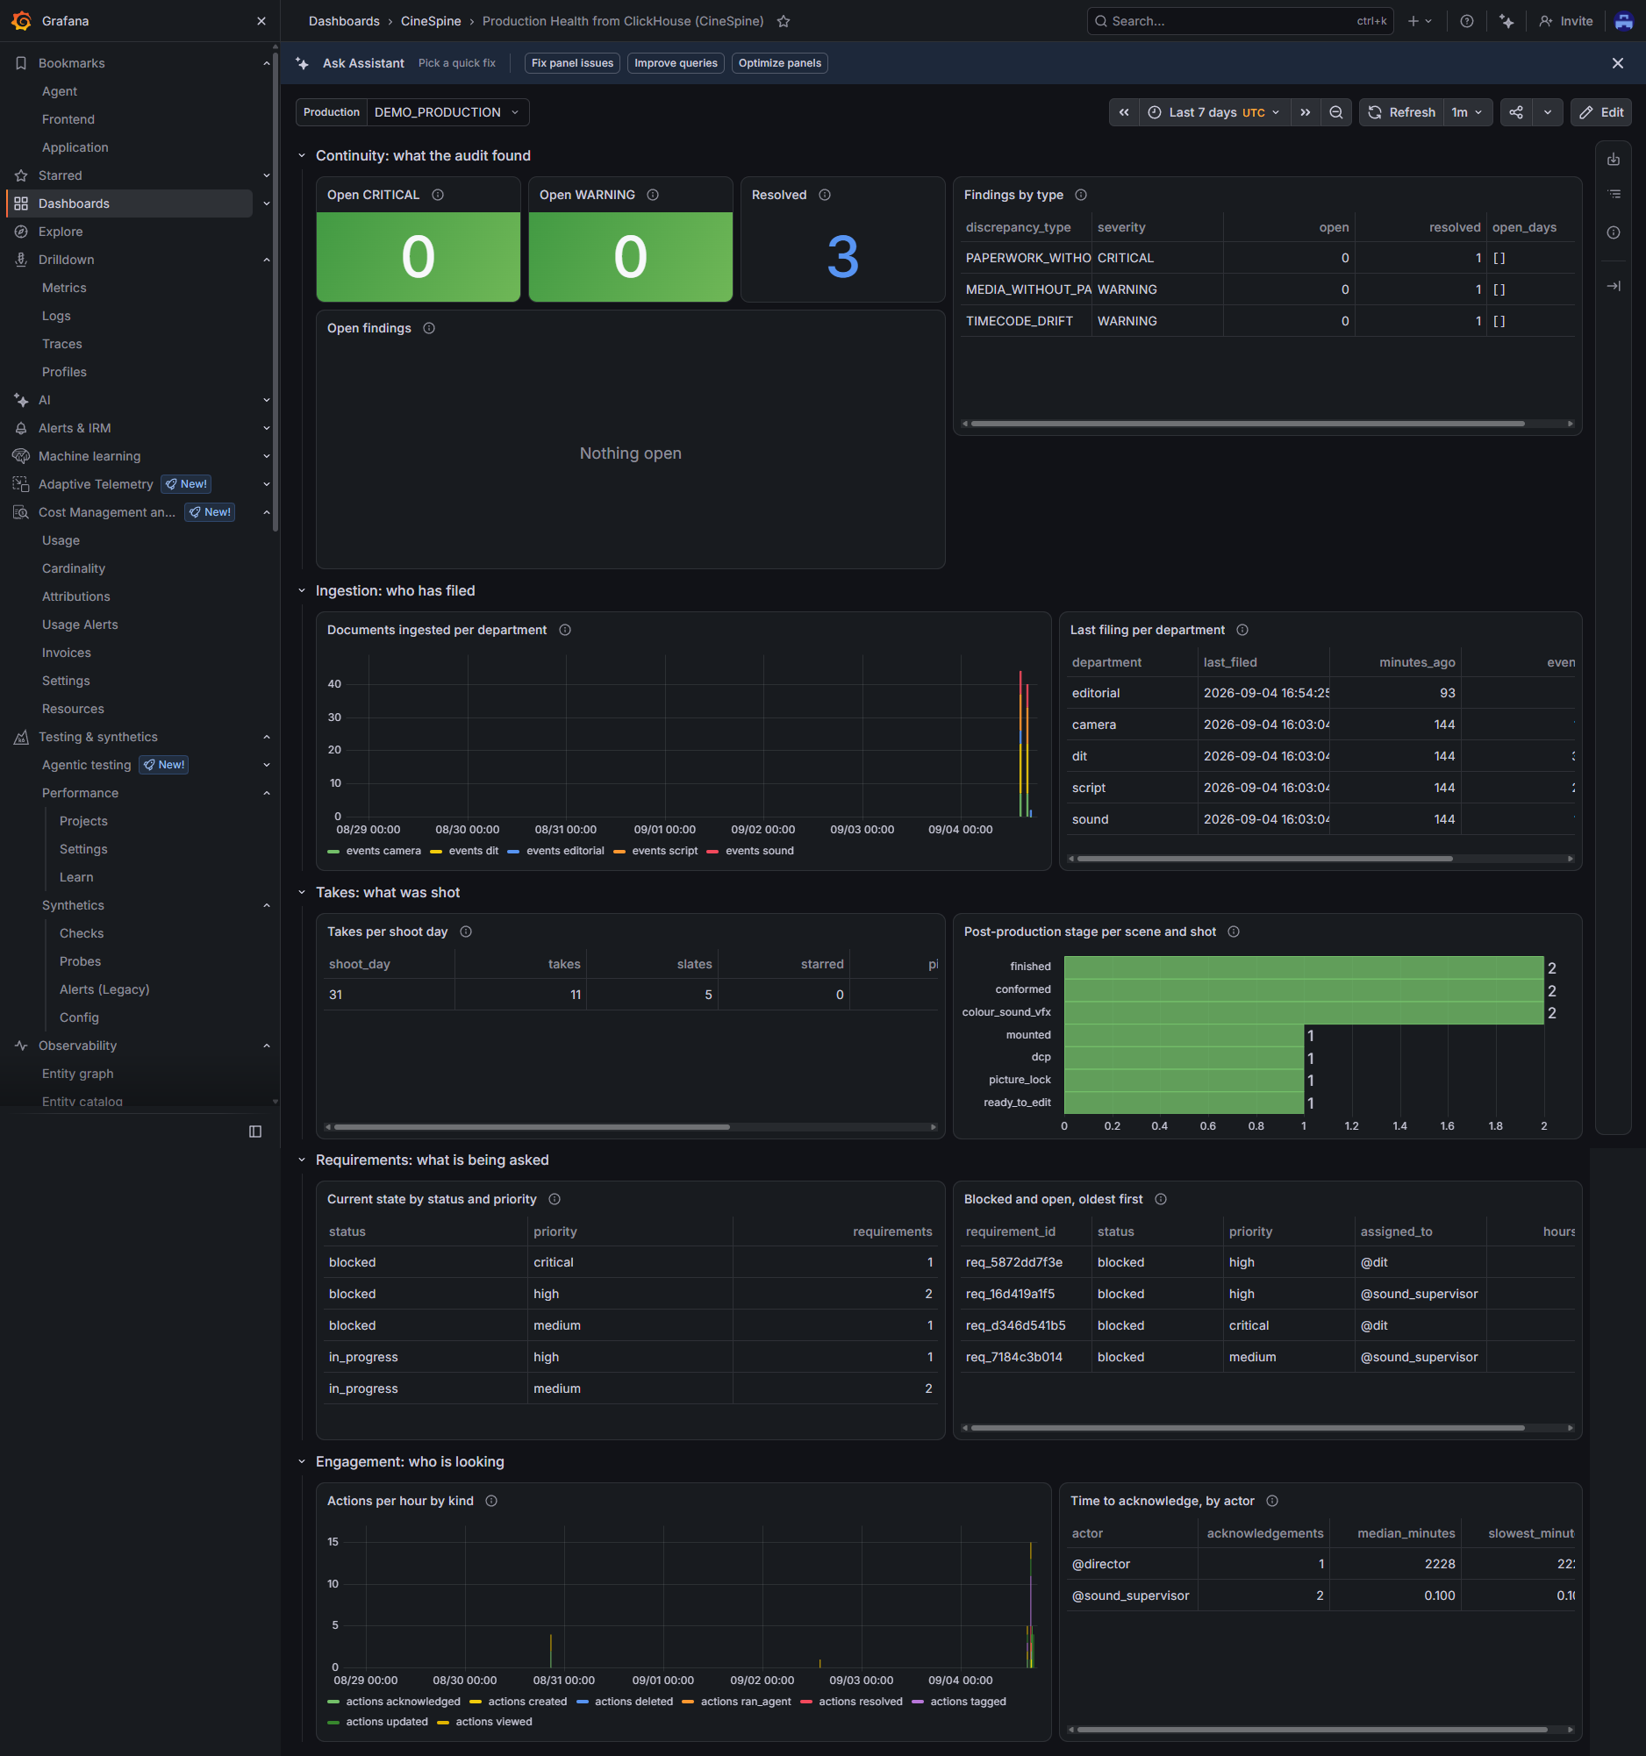
Task: Click the help question-mark icon
Action: click(x=1467, y=21)
